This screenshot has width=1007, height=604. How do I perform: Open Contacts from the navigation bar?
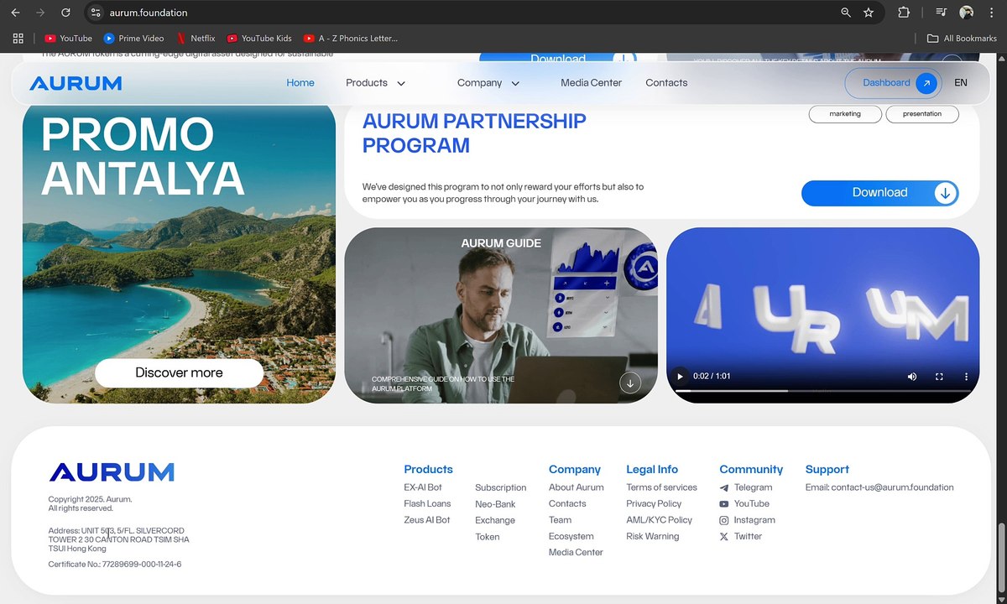click(x=666, y=83)
